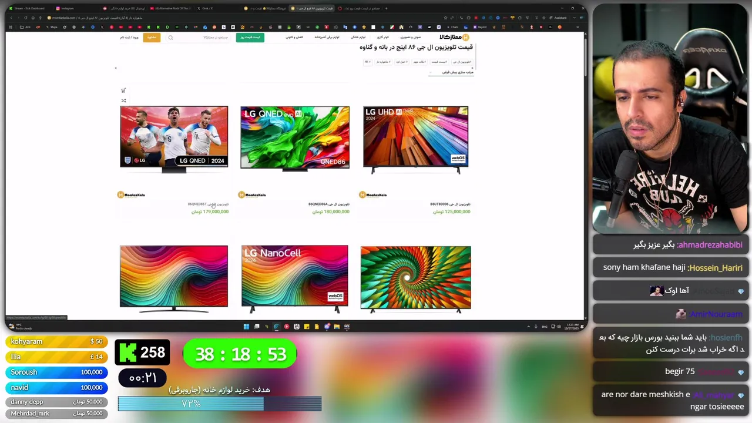
Task: Open the Chats bookmark
Action: pyautogui.click(x=453, y=27)
